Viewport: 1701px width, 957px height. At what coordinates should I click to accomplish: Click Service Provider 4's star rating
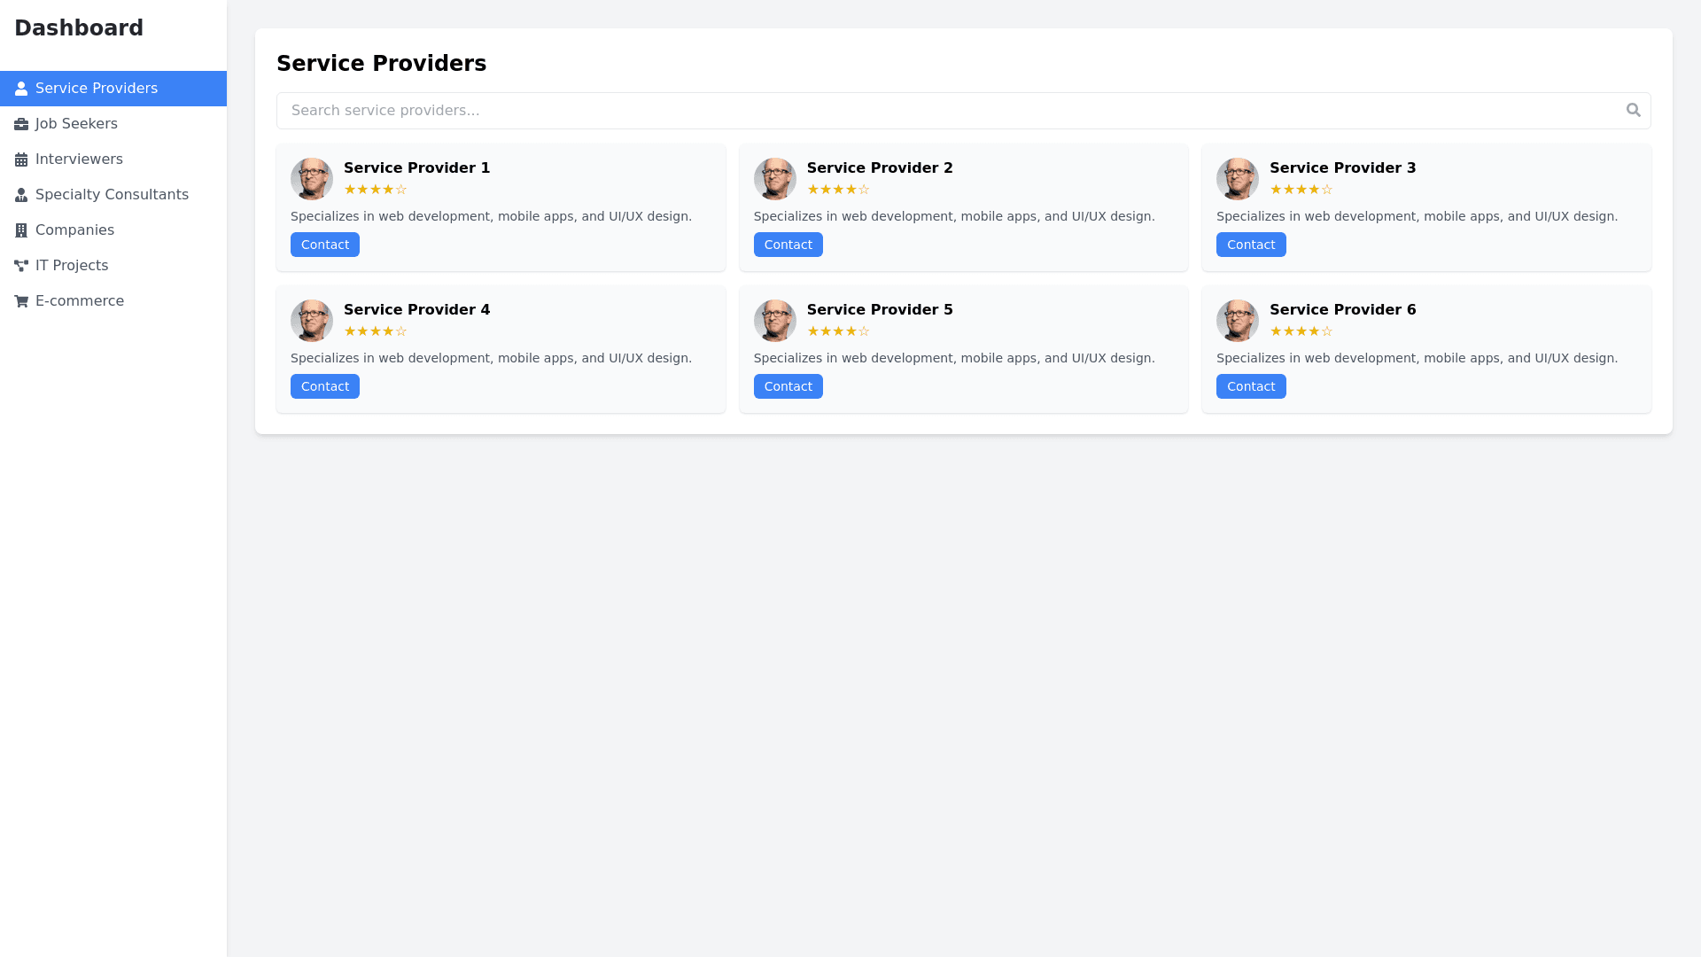click(x=376, y=331)
